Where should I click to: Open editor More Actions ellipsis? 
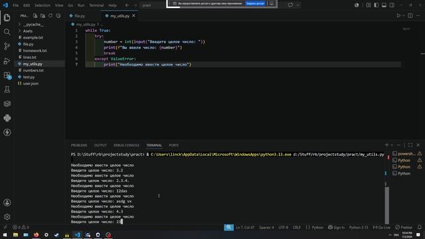418,16
